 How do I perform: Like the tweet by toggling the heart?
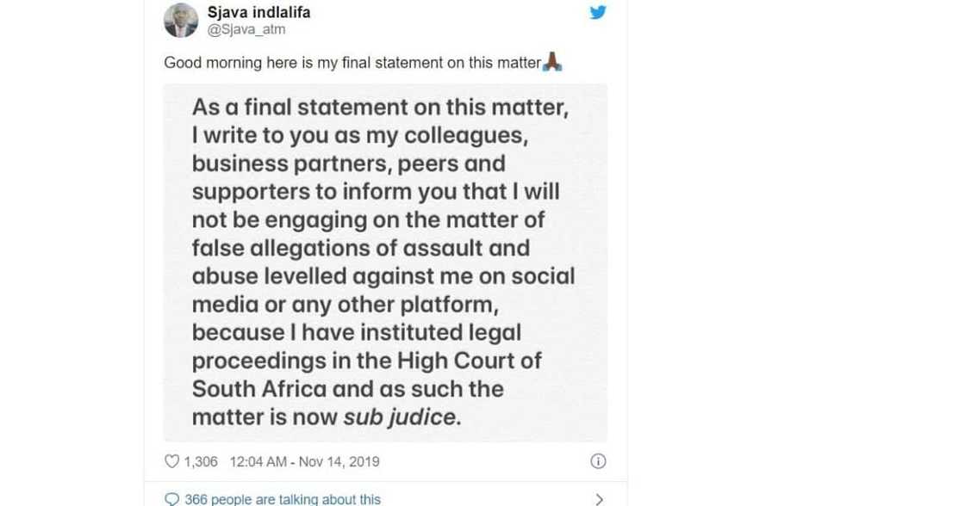click(x=170, y=461)
